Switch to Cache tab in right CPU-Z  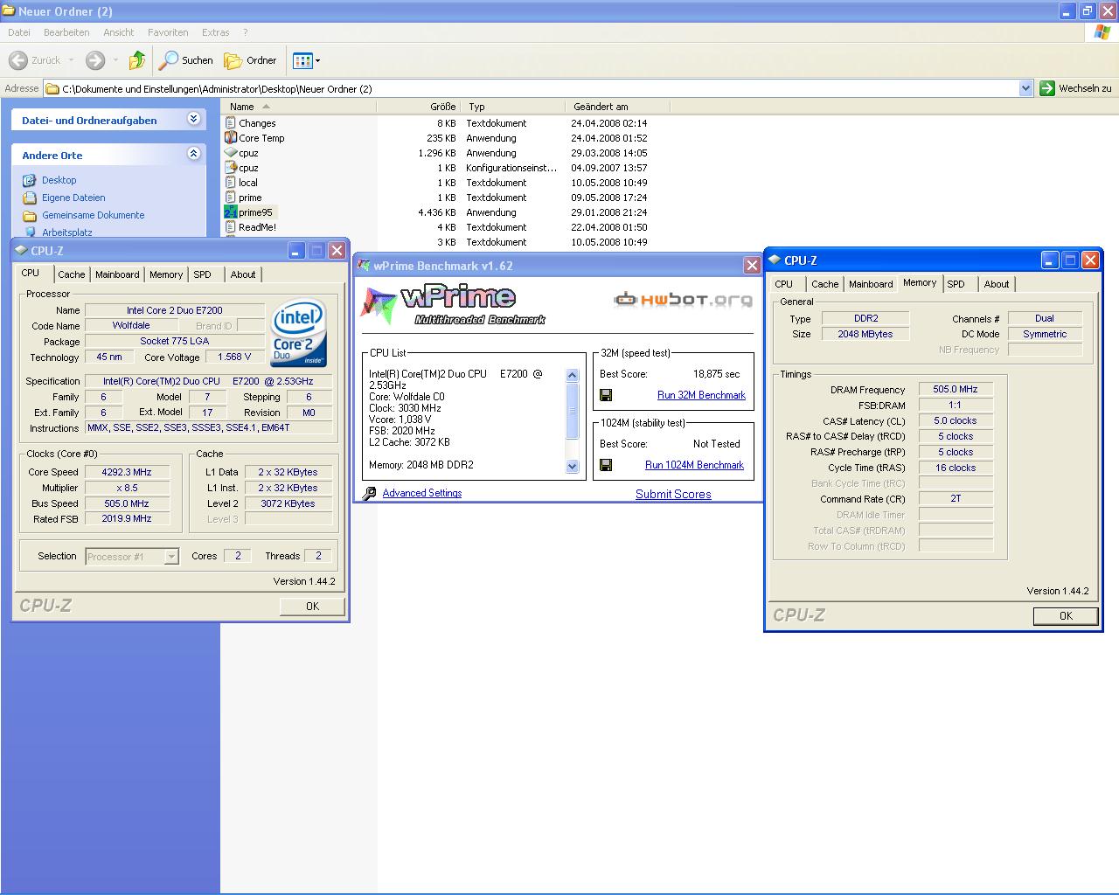point(824,284)
